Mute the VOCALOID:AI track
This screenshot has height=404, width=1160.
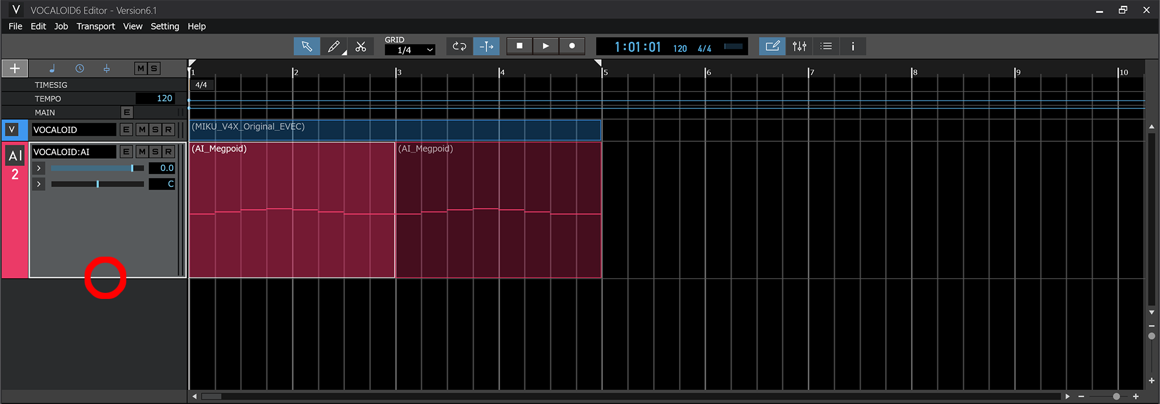pyautogui.click(x=141, y=152)
